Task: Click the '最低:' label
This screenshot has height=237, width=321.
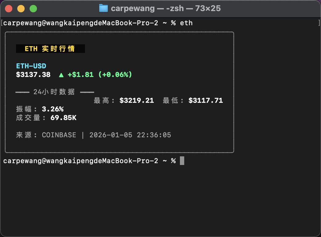Action: pos(173,100)
